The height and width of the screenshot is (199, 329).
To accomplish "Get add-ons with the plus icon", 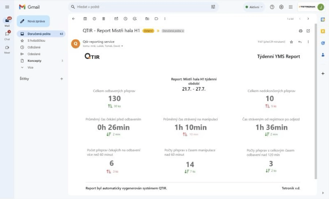I will [323, 74].
